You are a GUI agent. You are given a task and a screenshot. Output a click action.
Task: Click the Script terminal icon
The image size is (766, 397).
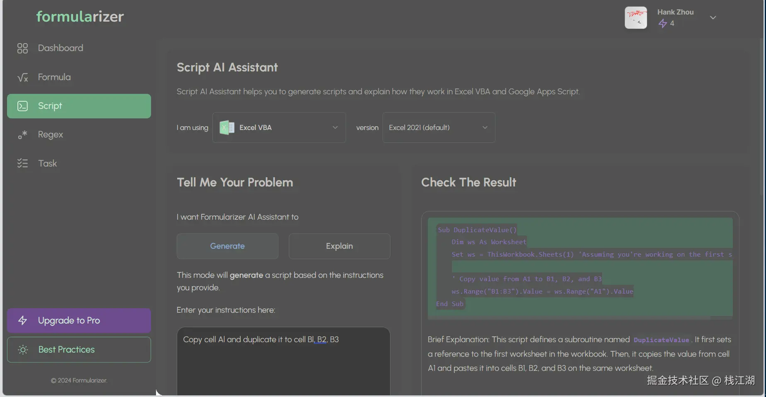click(x=22, y=106)
